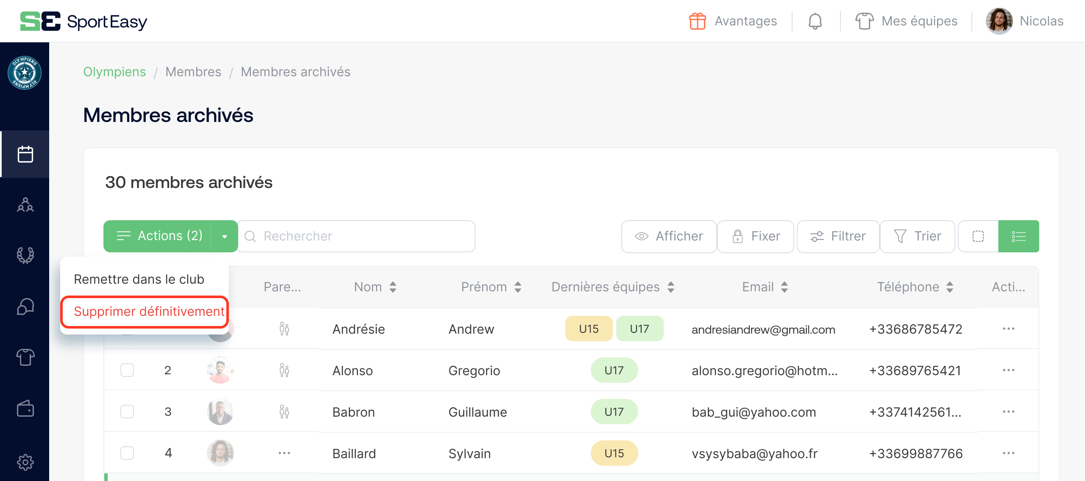This screenshot has width=1085, height=481.
Task: Open the calendar section in the sidebar
Action: click(25, 154)
